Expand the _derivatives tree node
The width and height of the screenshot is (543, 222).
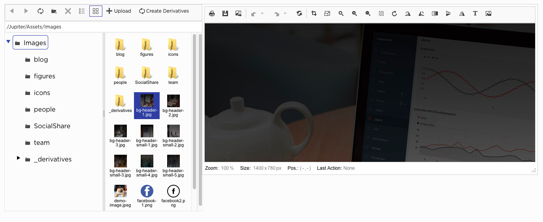tap(18, 158)
